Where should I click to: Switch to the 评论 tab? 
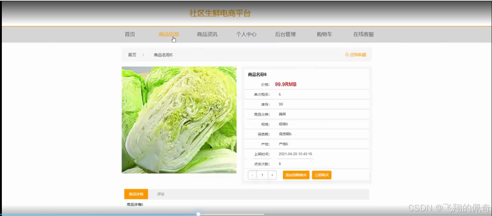(161, 194)
